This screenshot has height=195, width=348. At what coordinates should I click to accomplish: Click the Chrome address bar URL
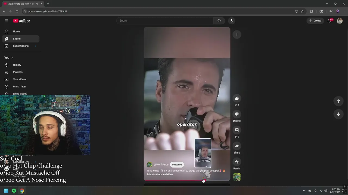(x=48, y=11)
